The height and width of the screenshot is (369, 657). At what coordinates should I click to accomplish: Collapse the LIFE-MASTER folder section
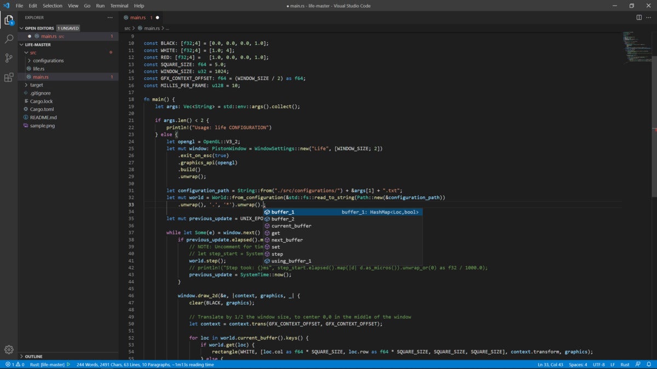point(22,44)
